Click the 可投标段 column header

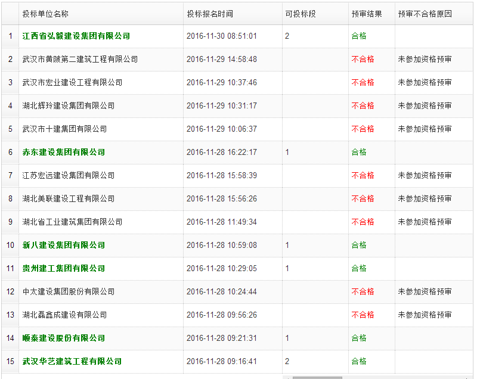(x=315, y=14)
